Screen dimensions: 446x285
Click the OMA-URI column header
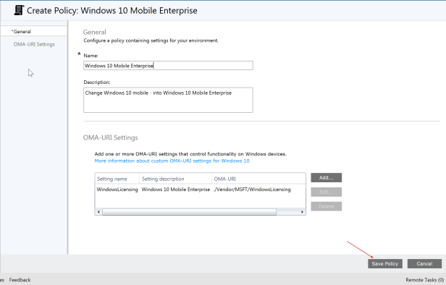point(258,179)
